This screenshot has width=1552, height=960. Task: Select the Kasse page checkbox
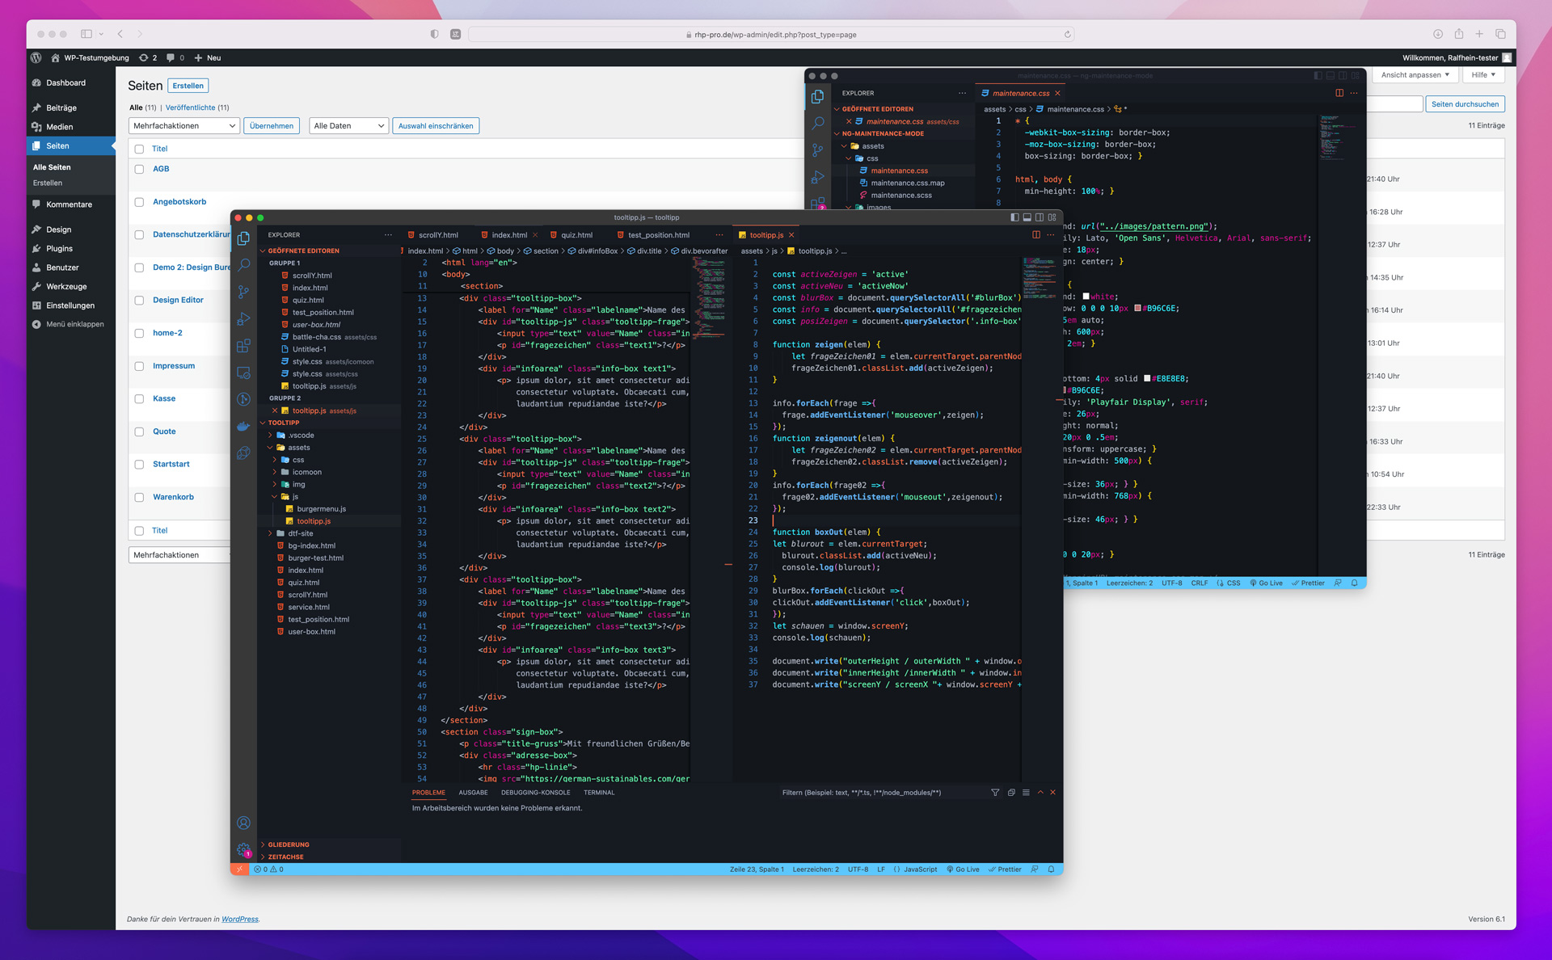pyautogui.click(x=139, y=399)
